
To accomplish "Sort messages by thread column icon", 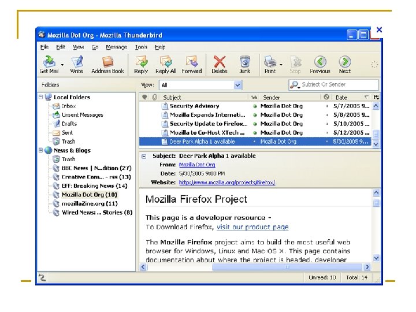I will point(144,97).
